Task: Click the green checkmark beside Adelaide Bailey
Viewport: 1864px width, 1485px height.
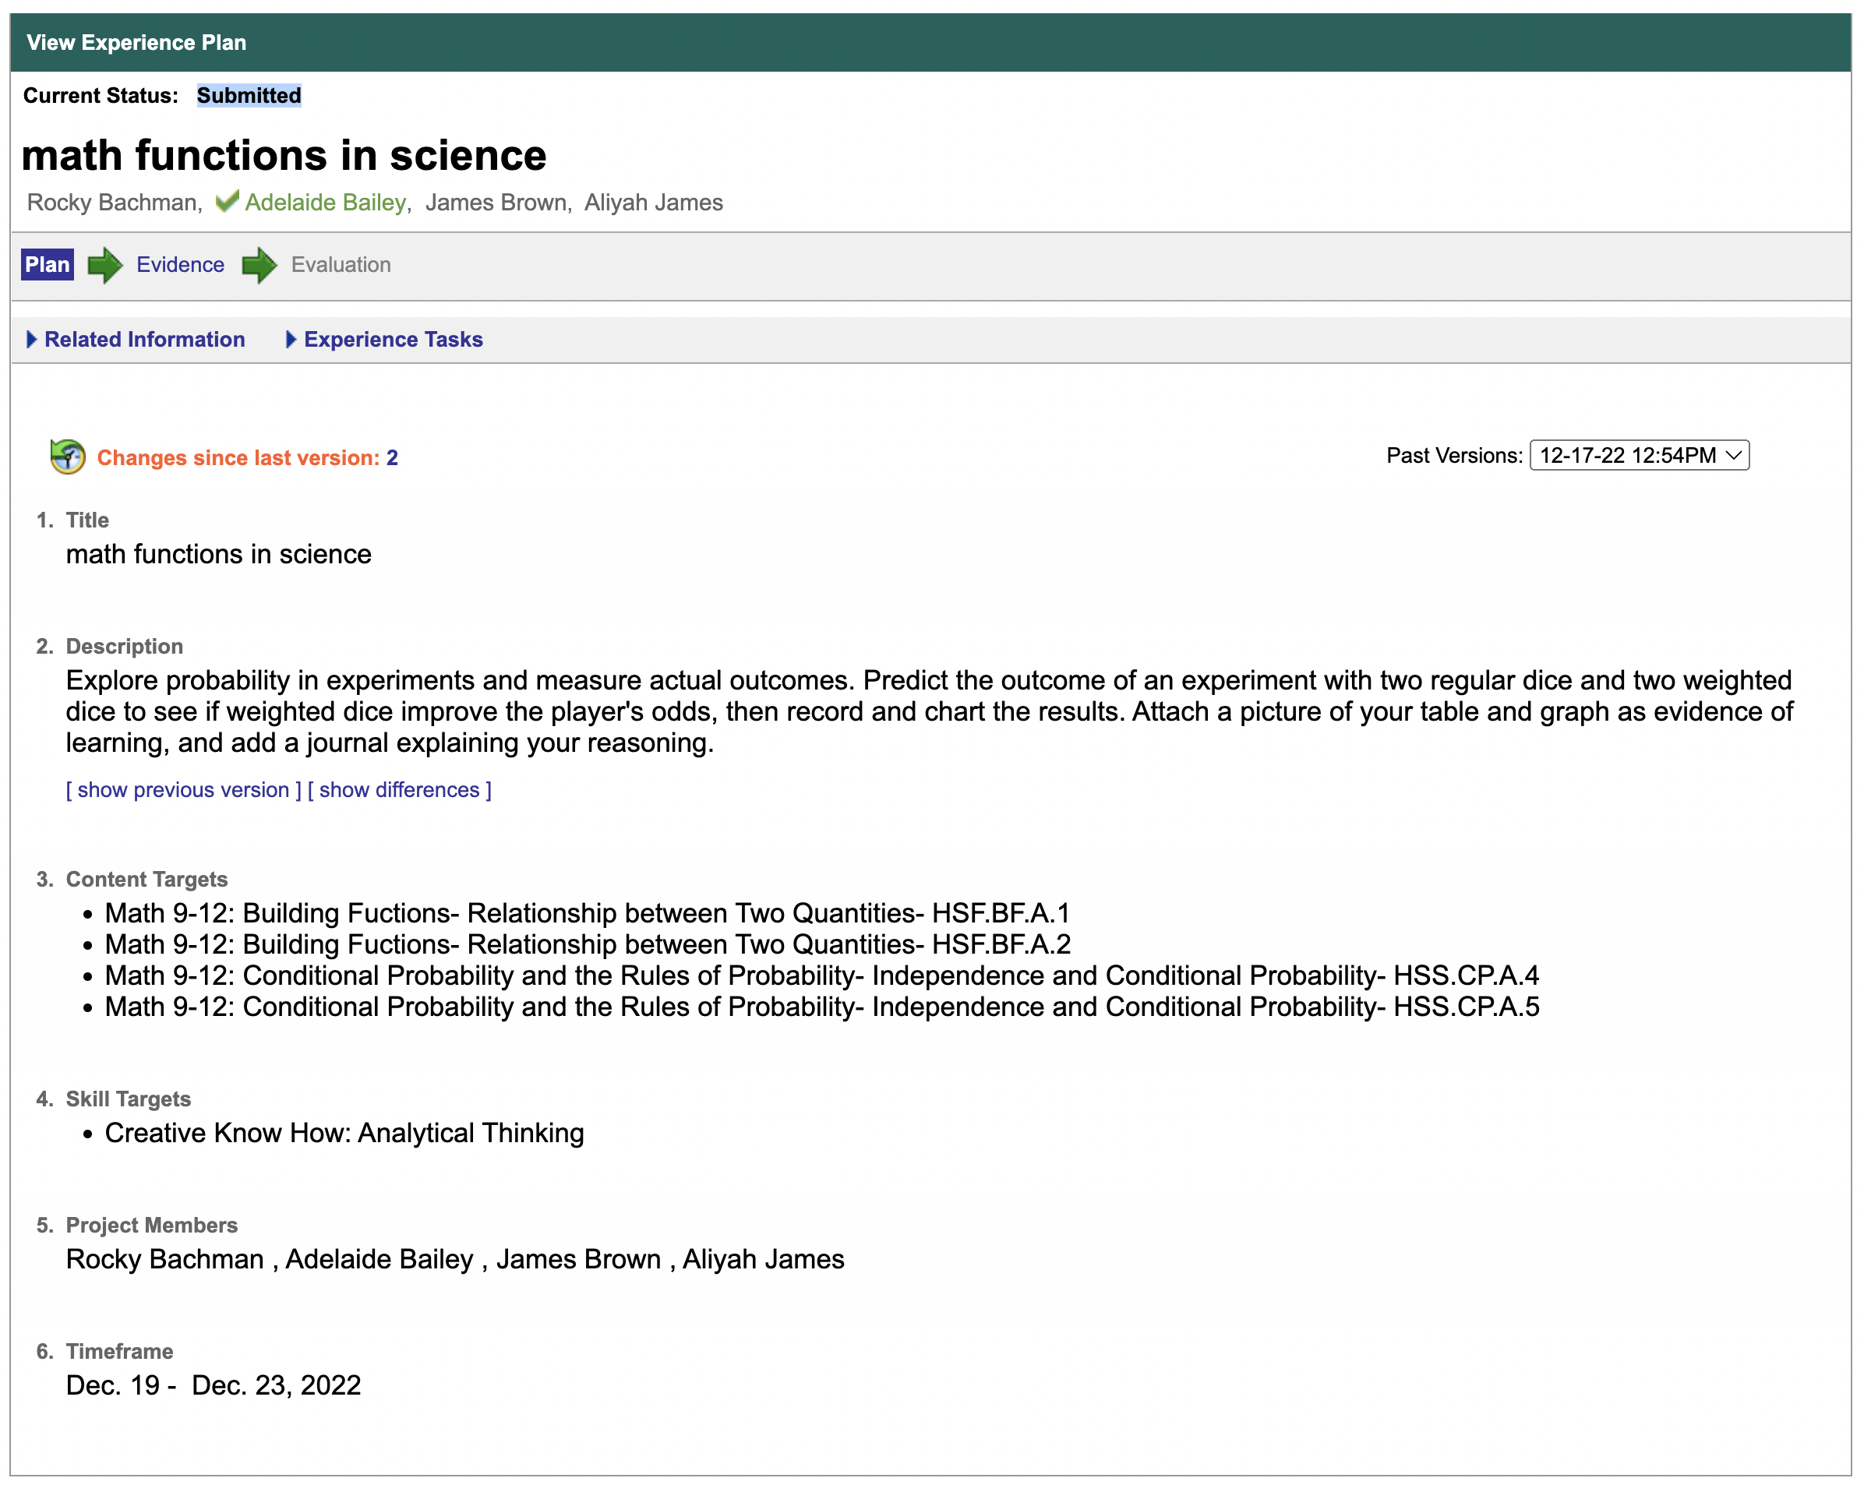Action: click(227, 203)
